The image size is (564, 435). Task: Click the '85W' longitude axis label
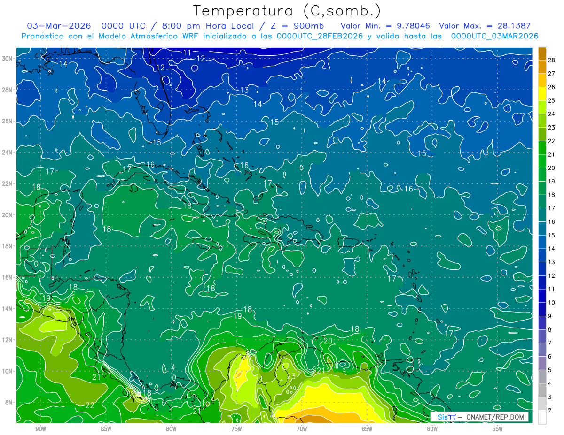pyautogui.click(x=106, y=429)
